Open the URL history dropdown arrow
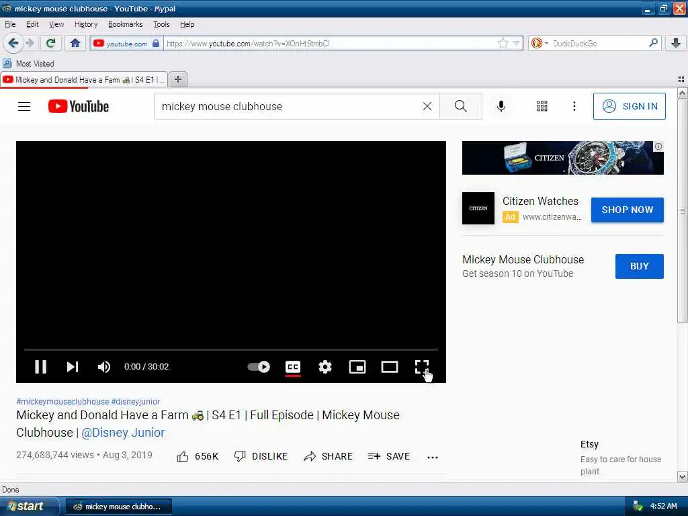 point(517,44)
